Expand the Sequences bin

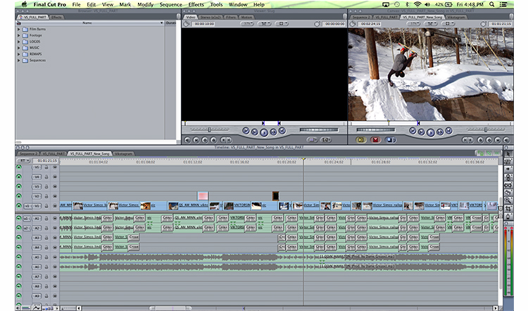click(19, 61)
